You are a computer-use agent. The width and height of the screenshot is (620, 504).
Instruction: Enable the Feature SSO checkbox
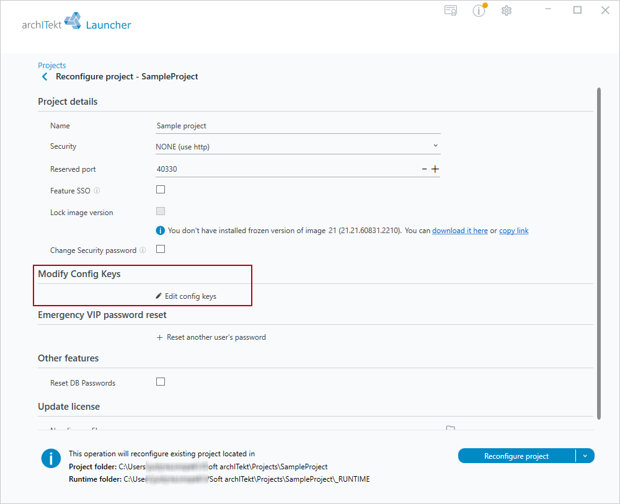(x=161, y=190)
